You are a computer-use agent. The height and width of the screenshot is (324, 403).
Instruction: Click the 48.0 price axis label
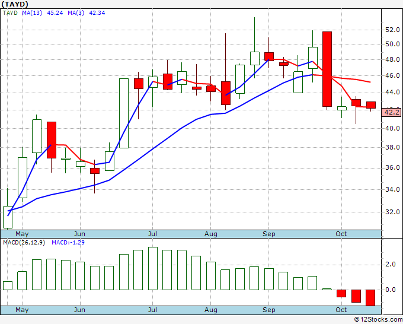[x=392, y=59]
